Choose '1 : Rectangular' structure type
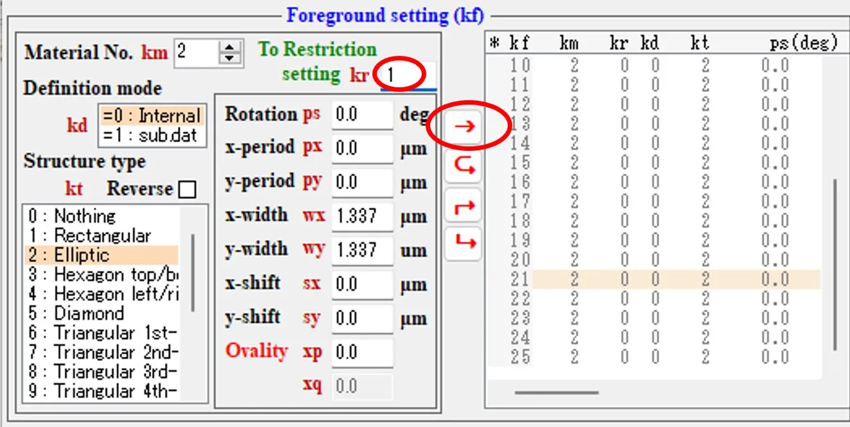Screen dimensions: 850x427 [x=101, y=236]
